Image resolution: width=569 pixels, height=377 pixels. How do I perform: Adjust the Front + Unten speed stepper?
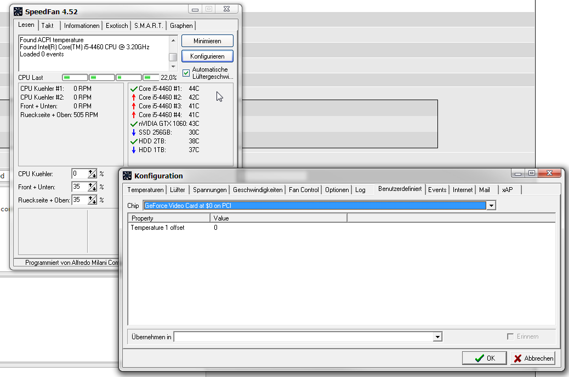pyautogui.click(x=93, y=187)
